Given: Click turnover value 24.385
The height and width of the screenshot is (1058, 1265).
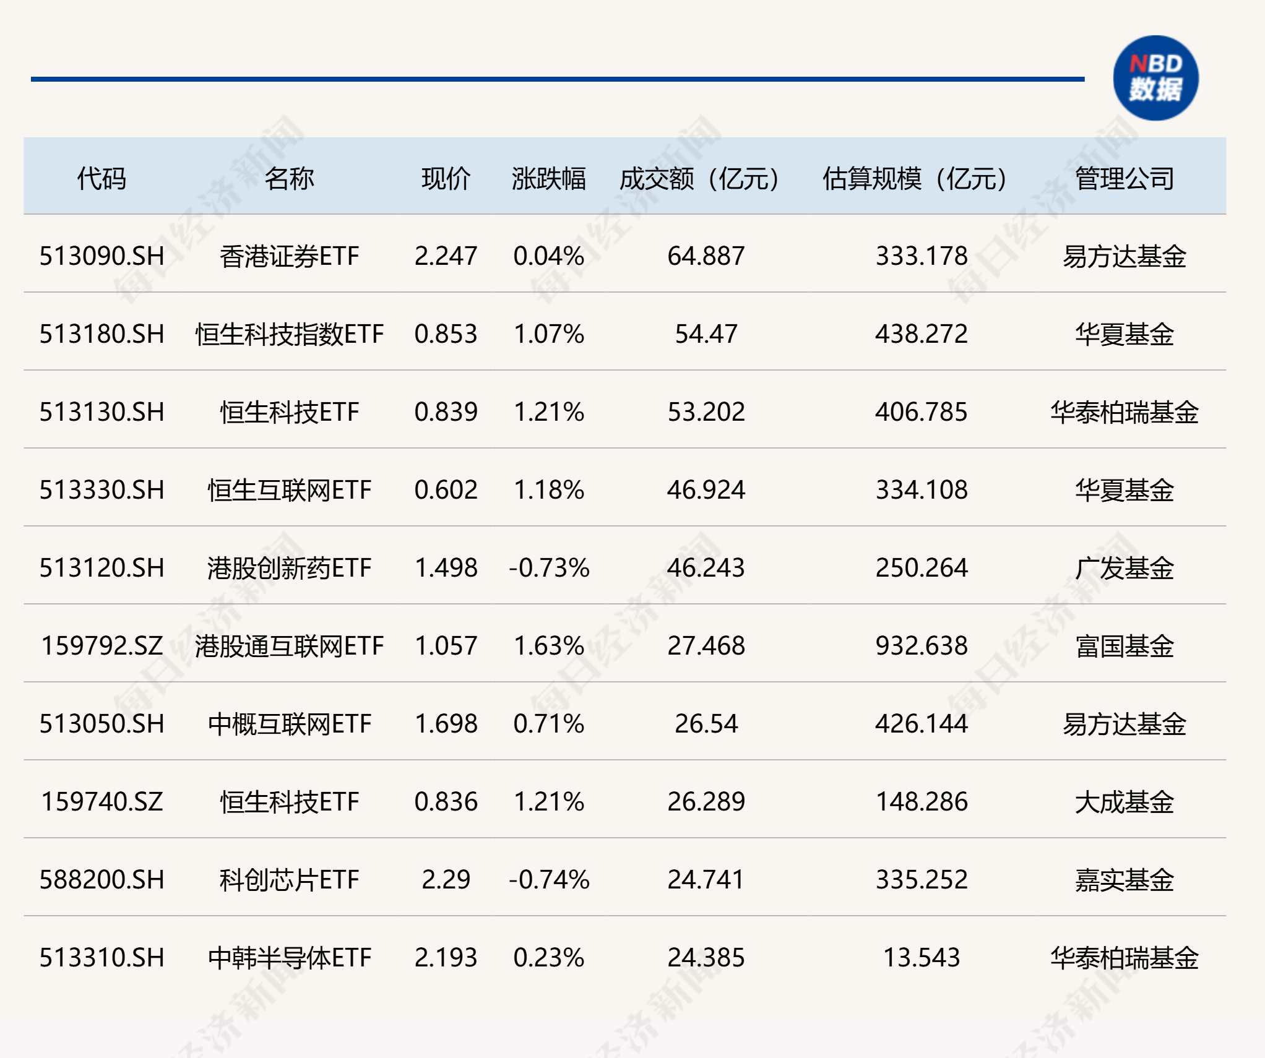Looking at the screenshot, I should click(706, 958).
